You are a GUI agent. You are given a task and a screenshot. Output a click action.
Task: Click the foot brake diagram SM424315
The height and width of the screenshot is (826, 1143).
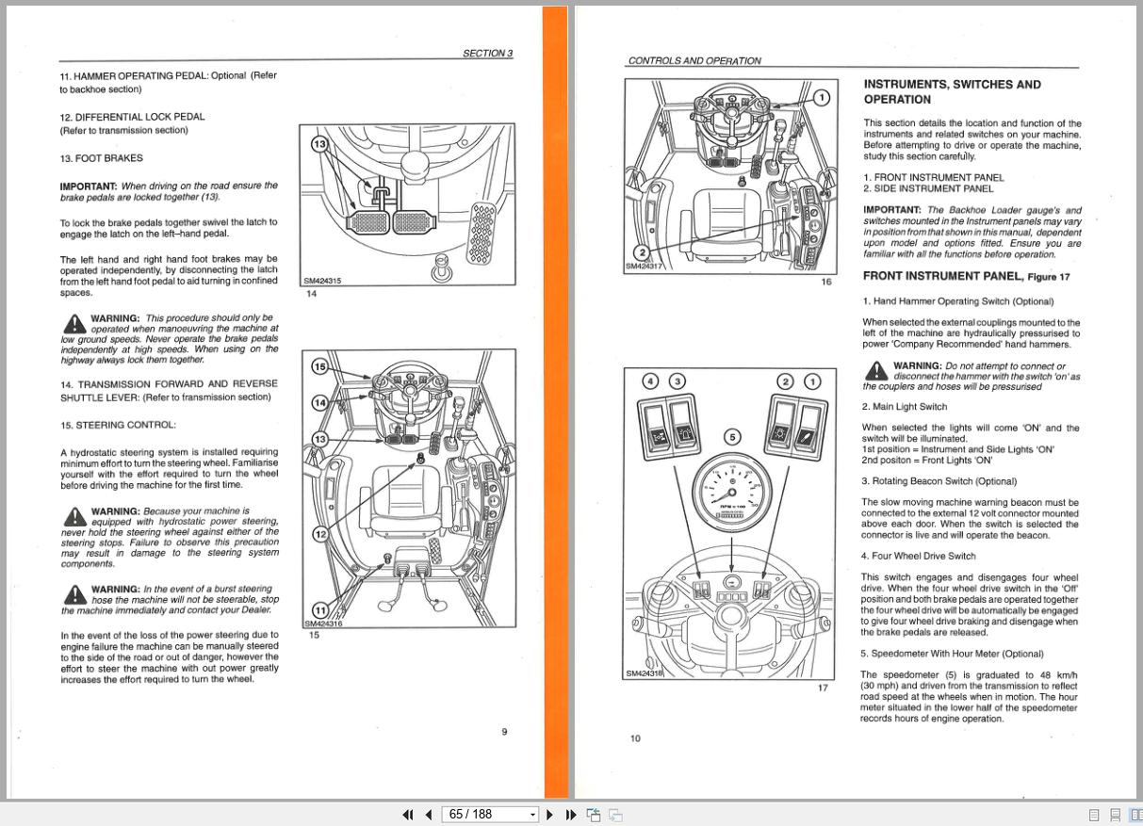pyautogui.click(x=405, y=202)
